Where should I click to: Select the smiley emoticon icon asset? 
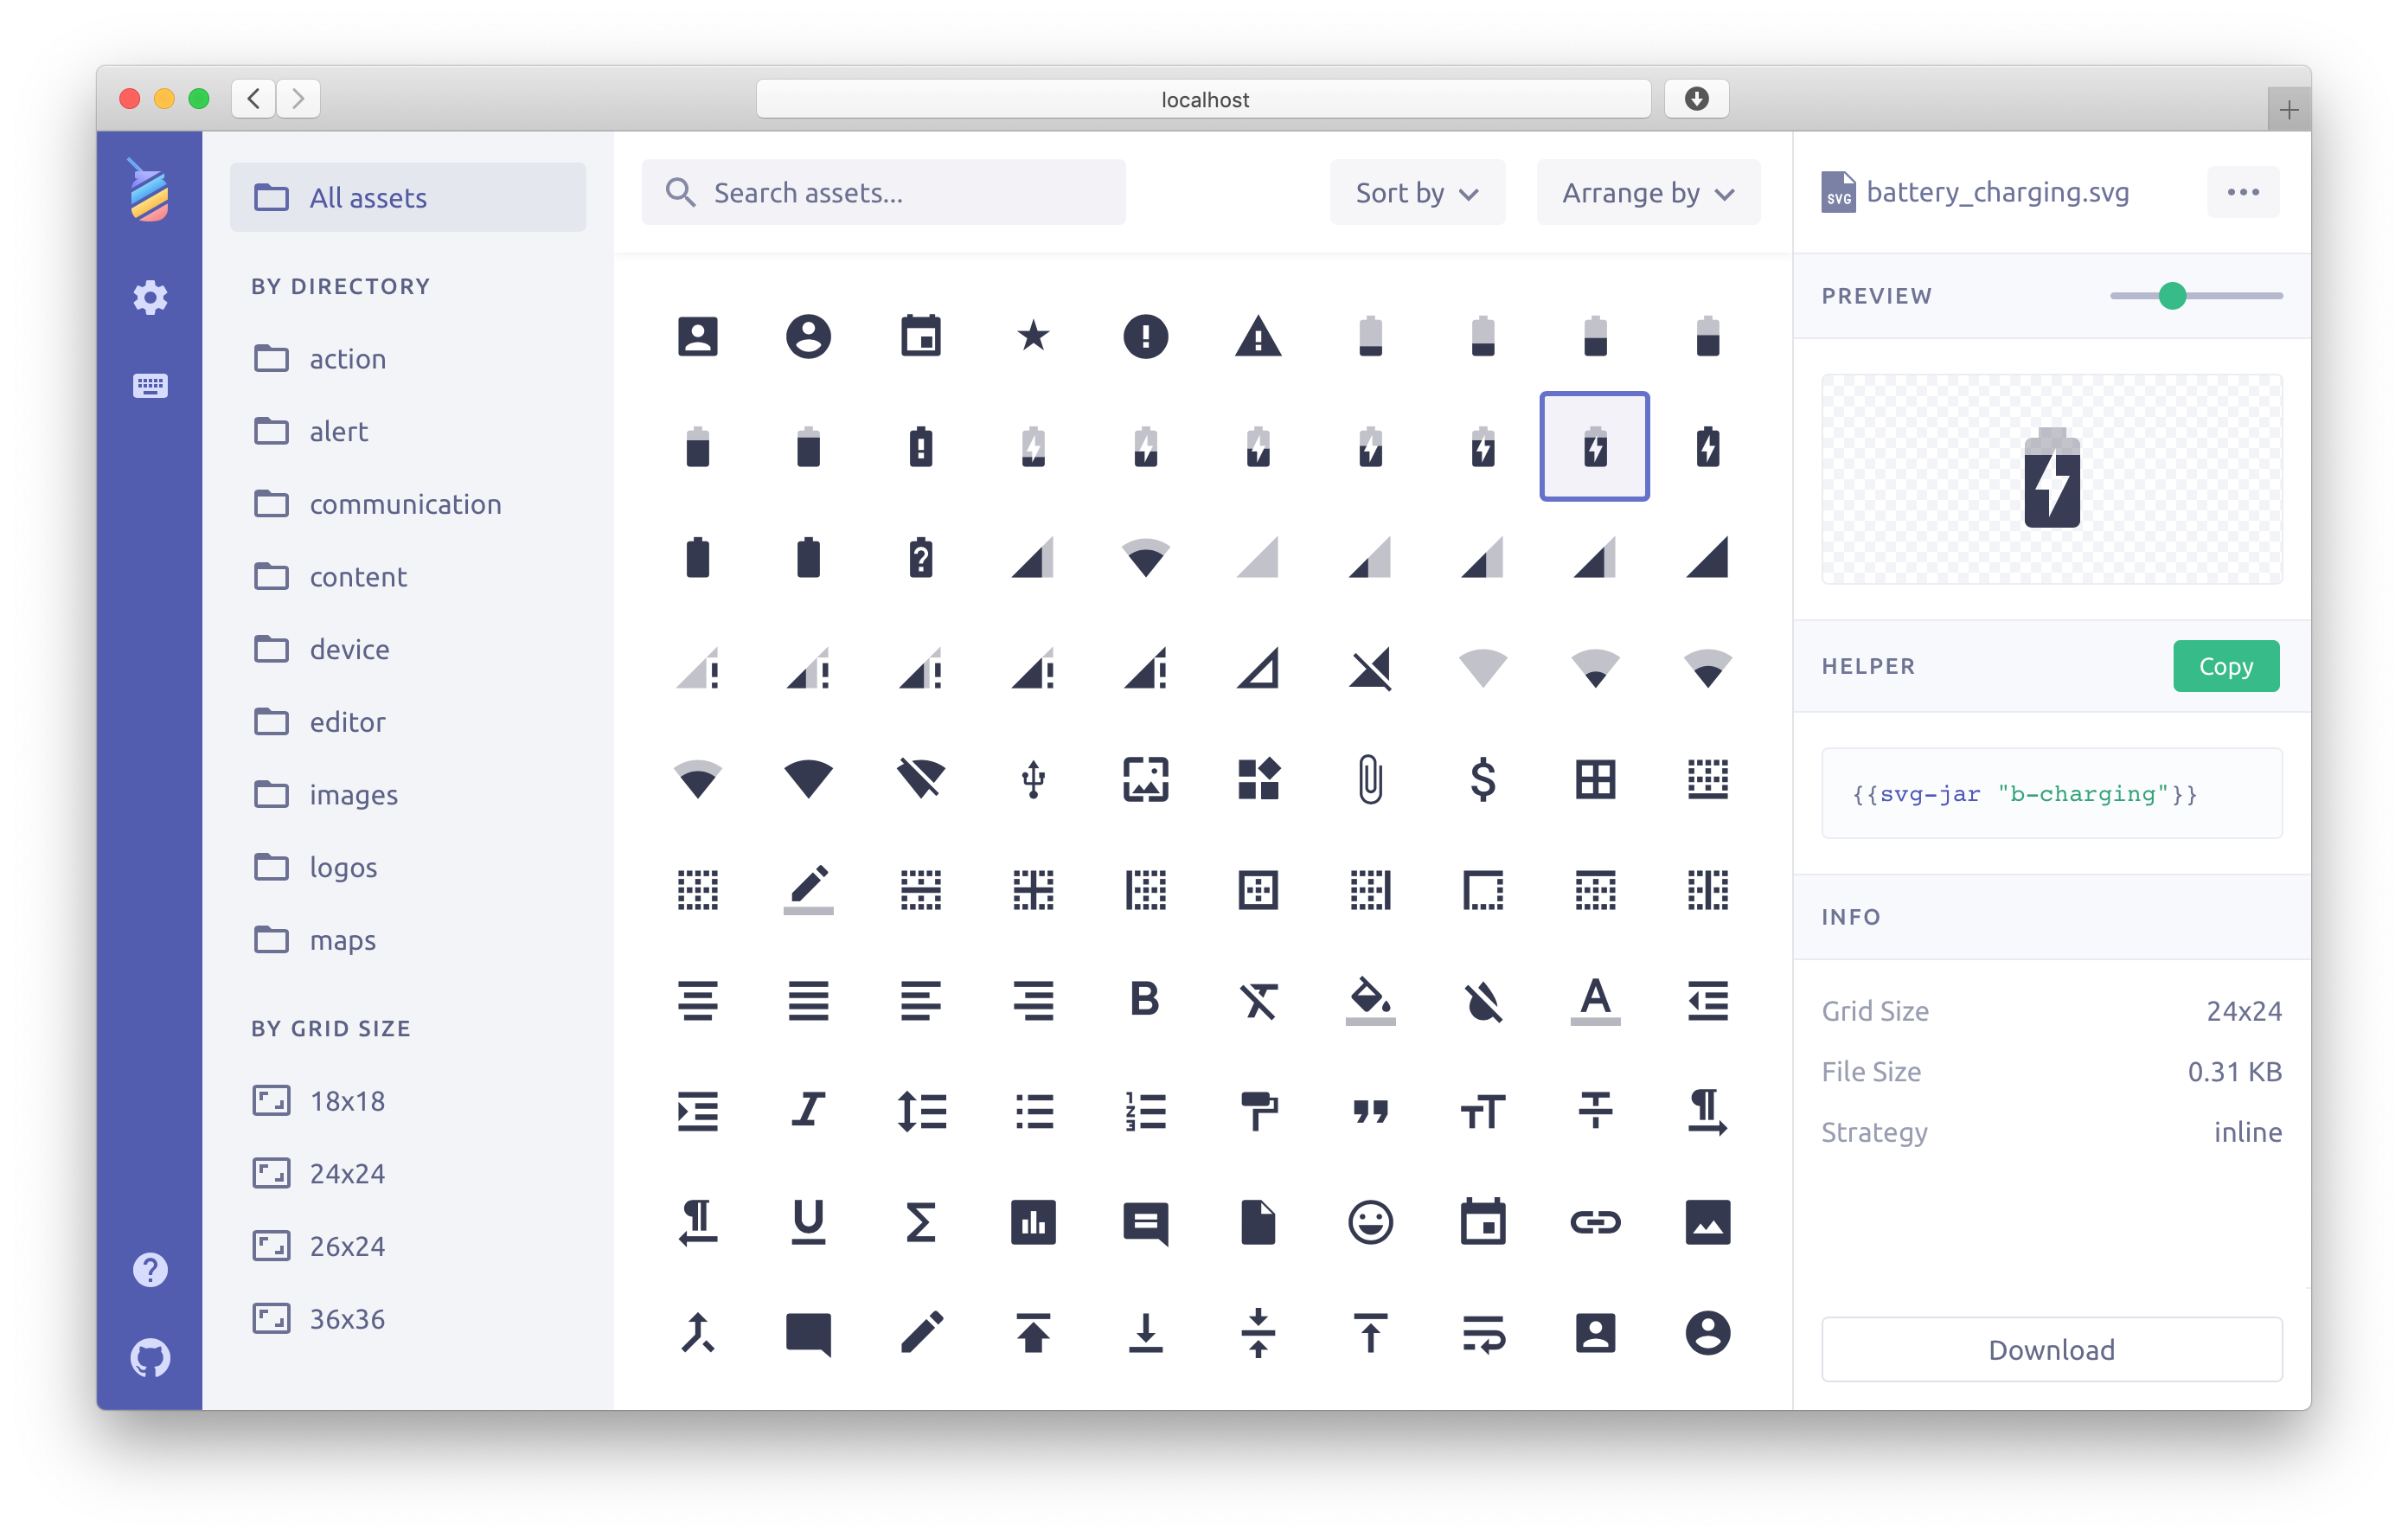[1370, 1221]
